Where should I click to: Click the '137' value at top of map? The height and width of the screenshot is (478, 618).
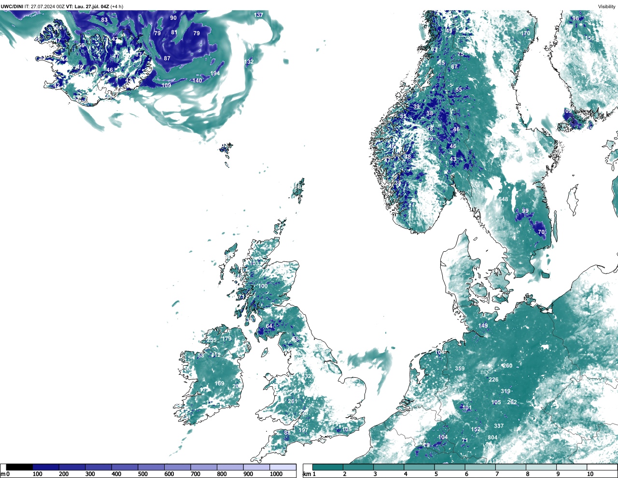259,15
